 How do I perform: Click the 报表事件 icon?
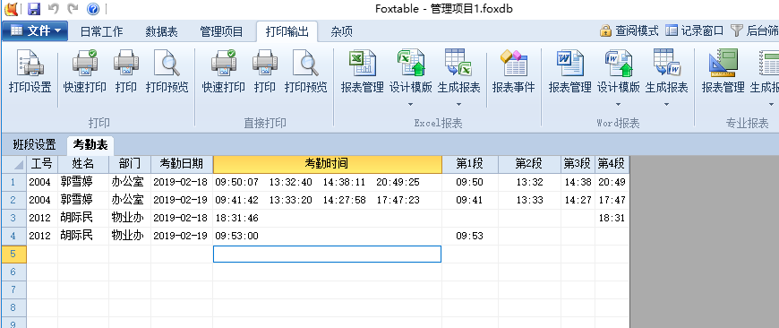pyautogui.click(x=514, y=72)
